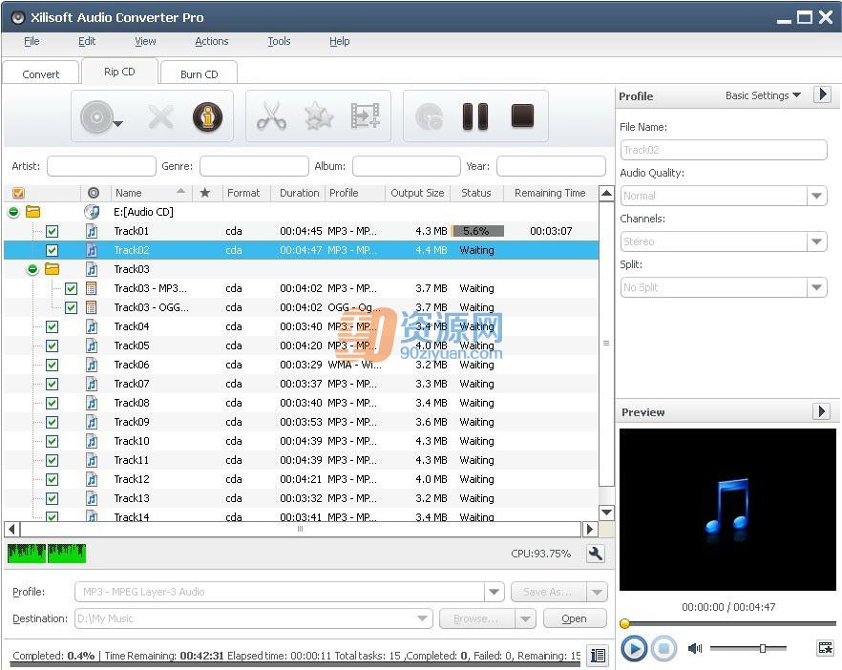842x670 pixels.
Task: Click the music file icon of Track10
Action: point(92,441)
